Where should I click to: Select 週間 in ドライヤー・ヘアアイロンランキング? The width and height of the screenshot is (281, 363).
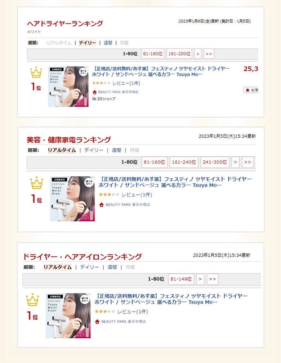112,267
